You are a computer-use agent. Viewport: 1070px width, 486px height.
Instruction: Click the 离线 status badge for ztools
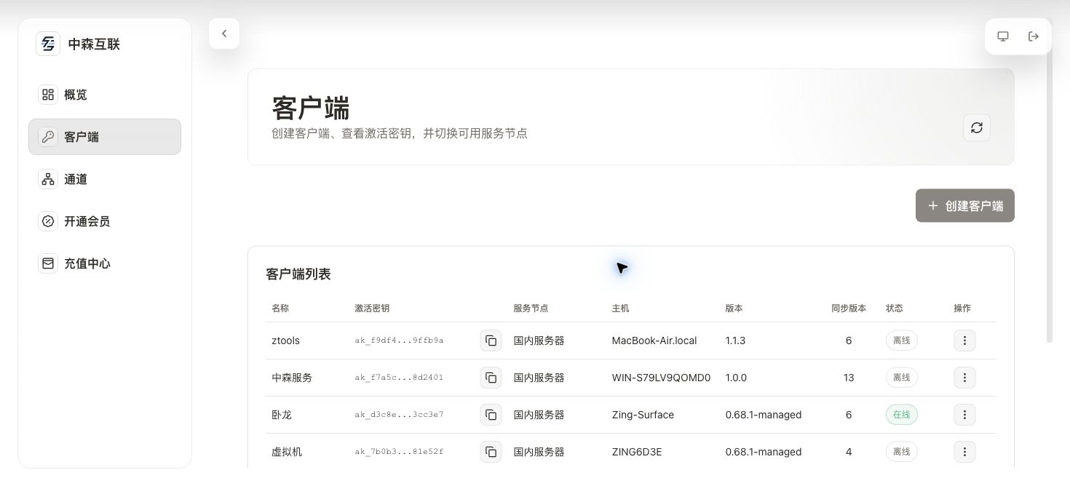[902, 340]
